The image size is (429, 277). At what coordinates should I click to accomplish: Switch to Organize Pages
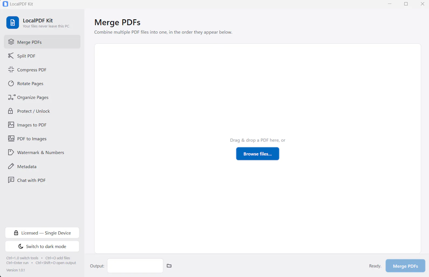click(x=42, y=97)
